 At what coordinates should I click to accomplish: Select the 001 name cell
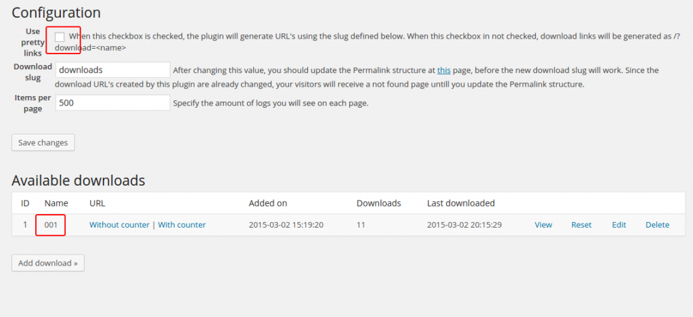[x=51, y=225]
